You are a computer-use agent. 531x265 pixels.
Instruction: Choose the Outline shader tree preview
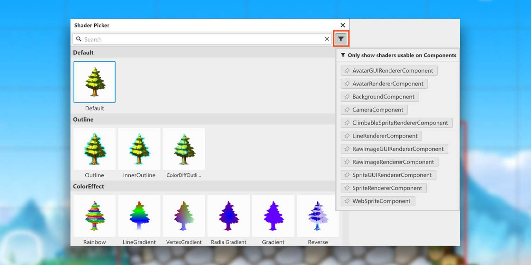(x=94, y=149)
